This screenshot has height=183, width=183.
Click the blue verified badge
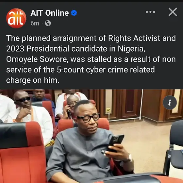coord(74,13)
